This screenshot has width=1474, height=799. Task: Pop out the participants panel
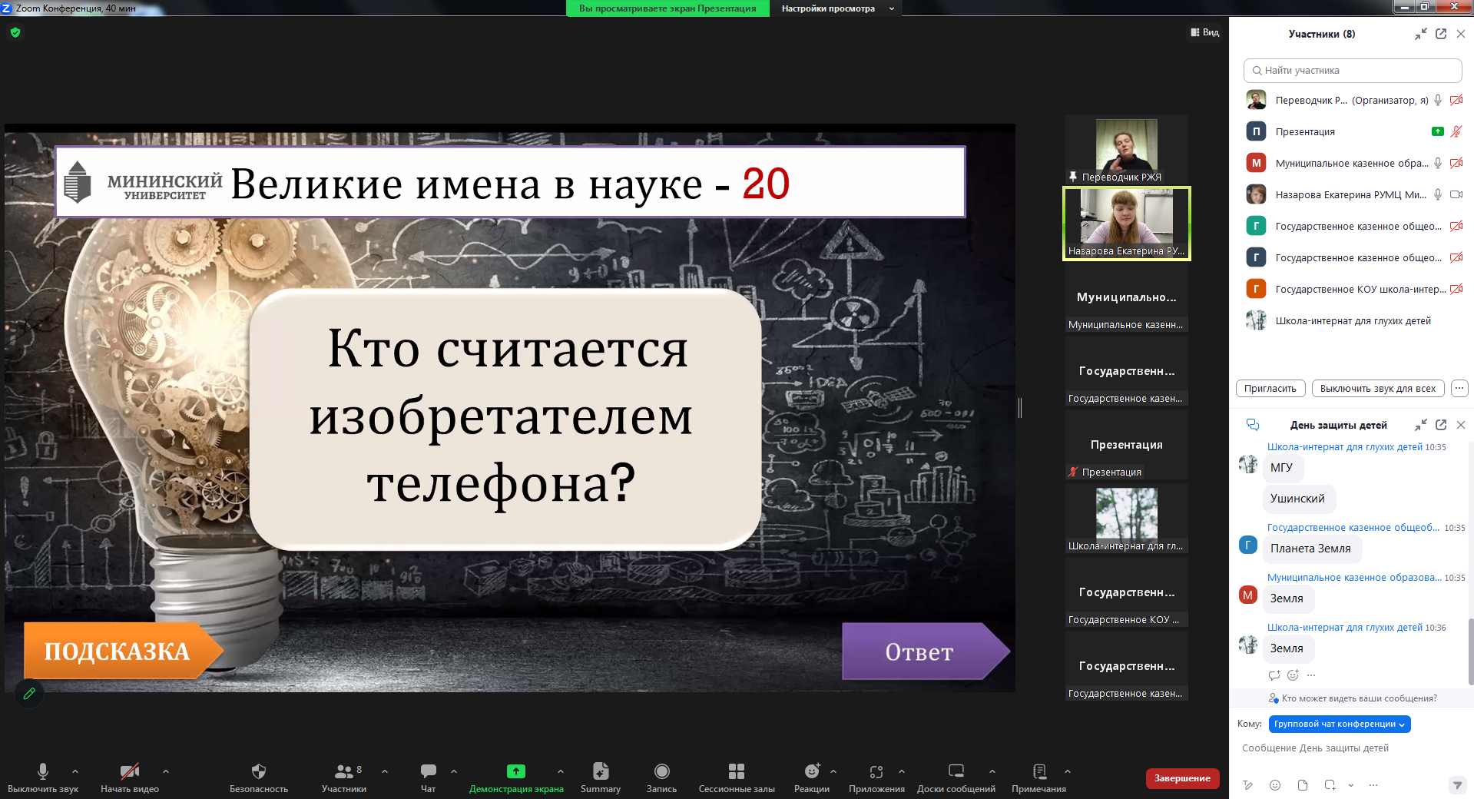1441,34
